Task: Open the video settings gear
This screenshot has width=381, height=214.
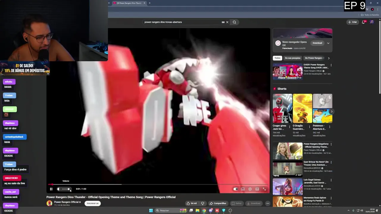Action: point(250,189)
